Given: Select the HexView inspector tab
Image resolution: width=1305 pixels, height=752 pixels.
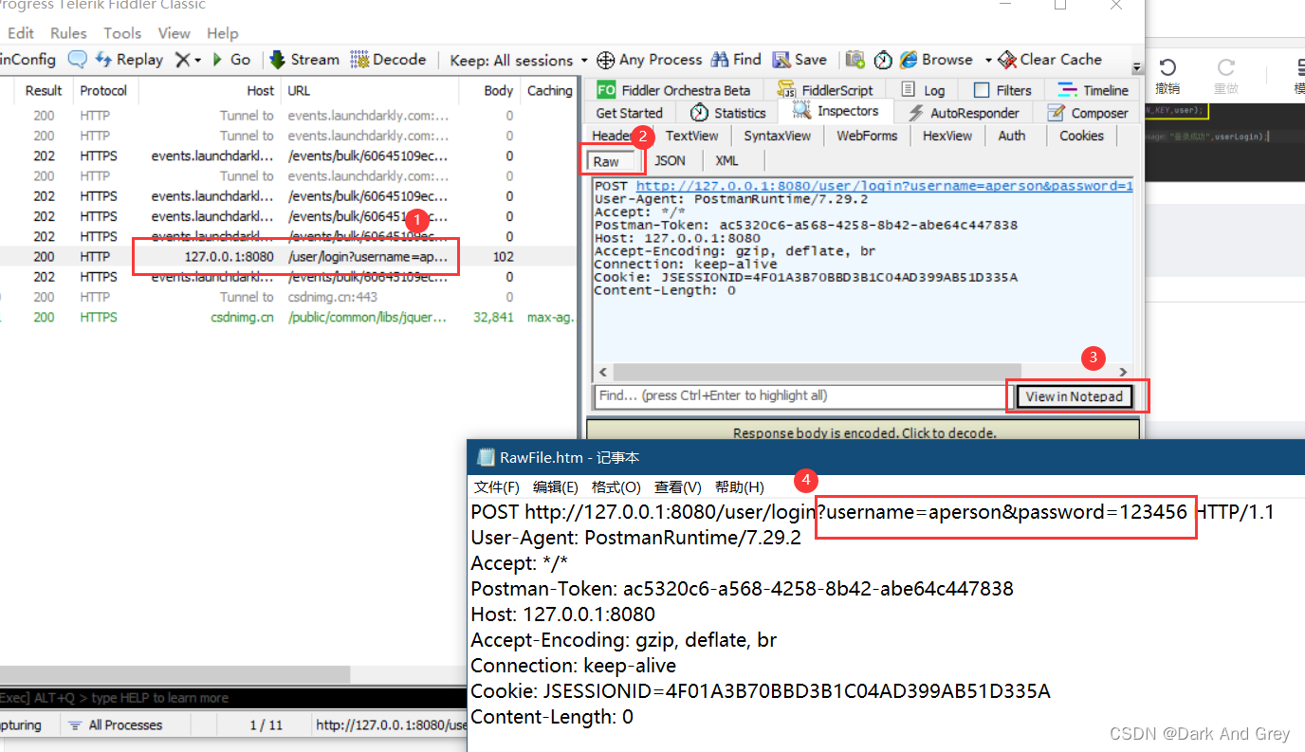Looking at the screenshot, I should (947, 136).
